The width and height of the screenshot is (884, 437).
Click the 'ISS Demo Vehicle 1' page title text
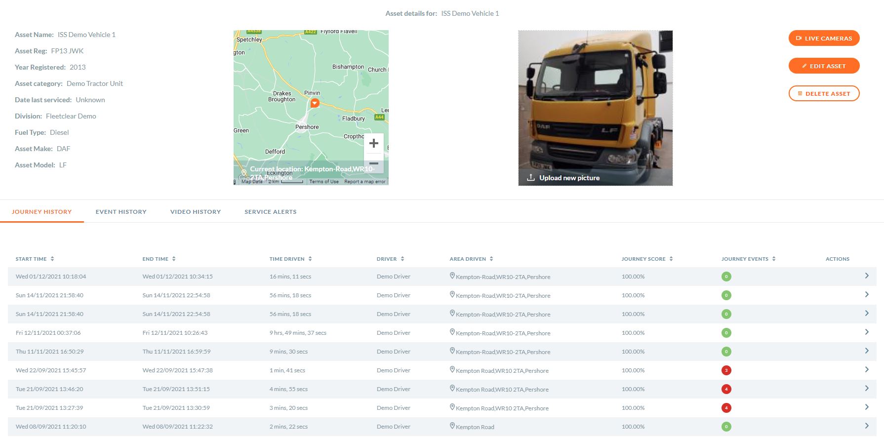click(470, 13)
